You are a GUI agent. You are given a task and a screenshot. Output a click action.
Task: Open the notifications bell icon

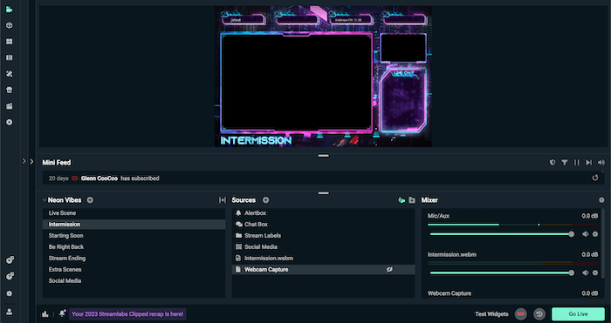(x=62, y=313)
